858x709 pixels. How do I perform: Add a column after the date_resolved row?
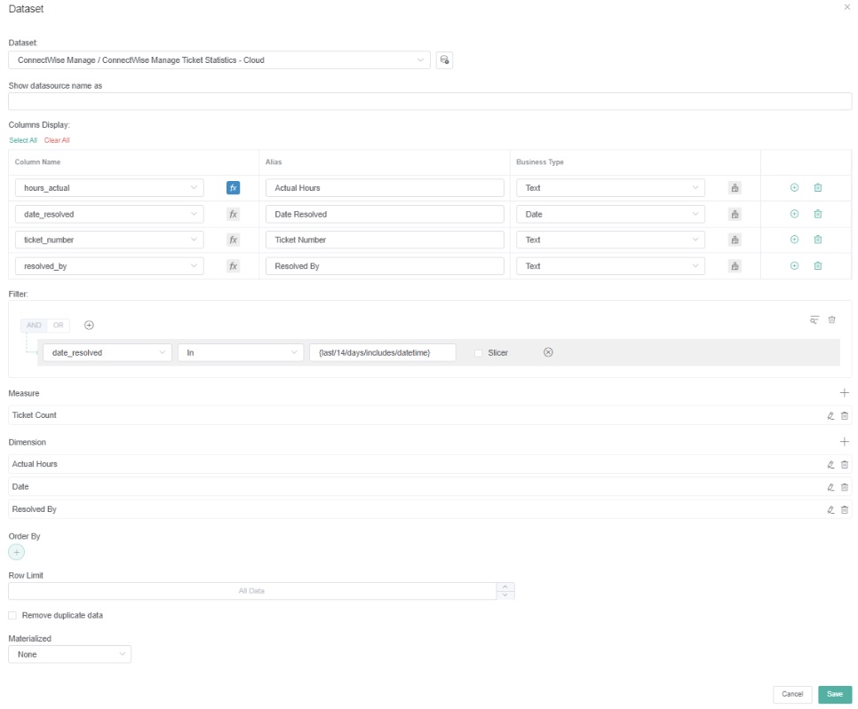coord(794,214)
